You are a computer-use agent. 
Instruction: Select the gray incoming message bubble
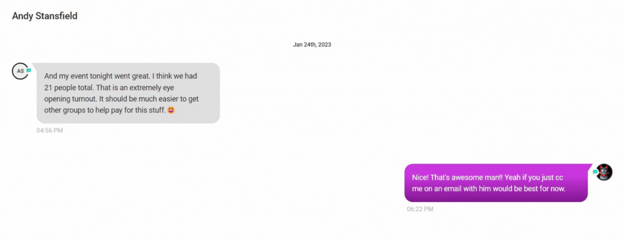(128, 93)
